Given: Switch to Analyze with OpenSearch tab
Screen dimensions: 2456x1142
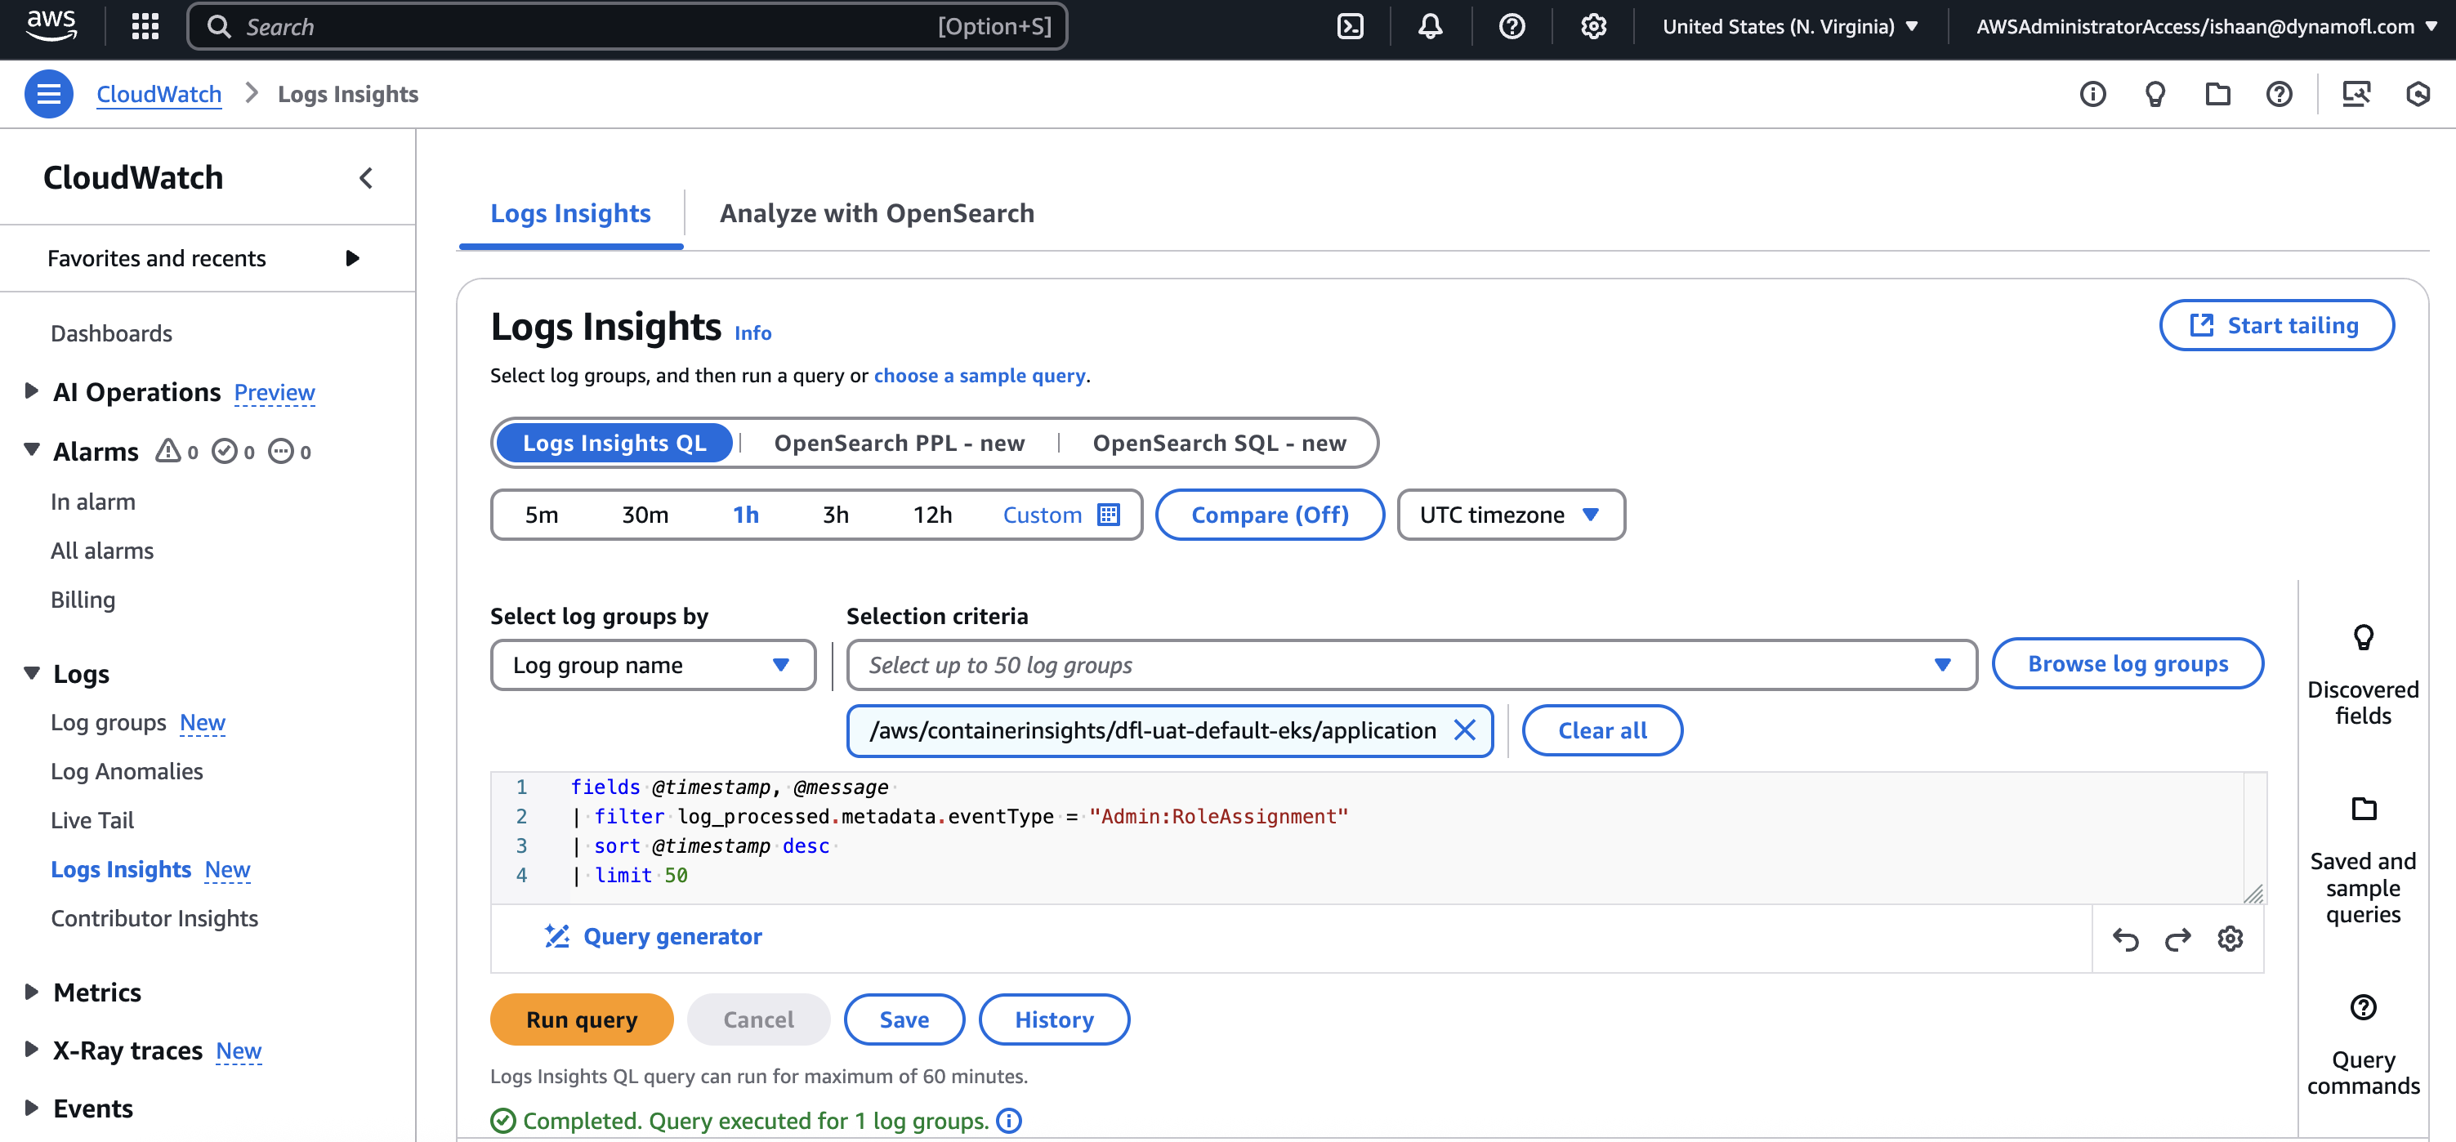Looking at the screenshot, I should tap(876, 213).
